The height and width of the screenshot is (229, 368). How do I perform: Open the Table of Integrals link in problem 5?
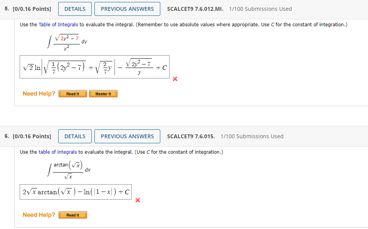point(58,24)
